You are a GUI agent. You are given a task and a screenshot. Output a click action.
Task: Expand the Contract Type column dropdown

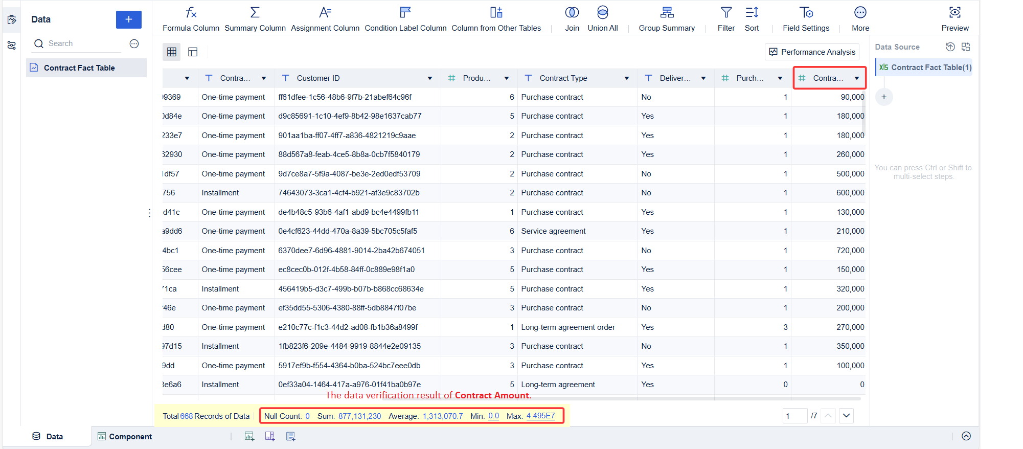(x=627, y=78)
